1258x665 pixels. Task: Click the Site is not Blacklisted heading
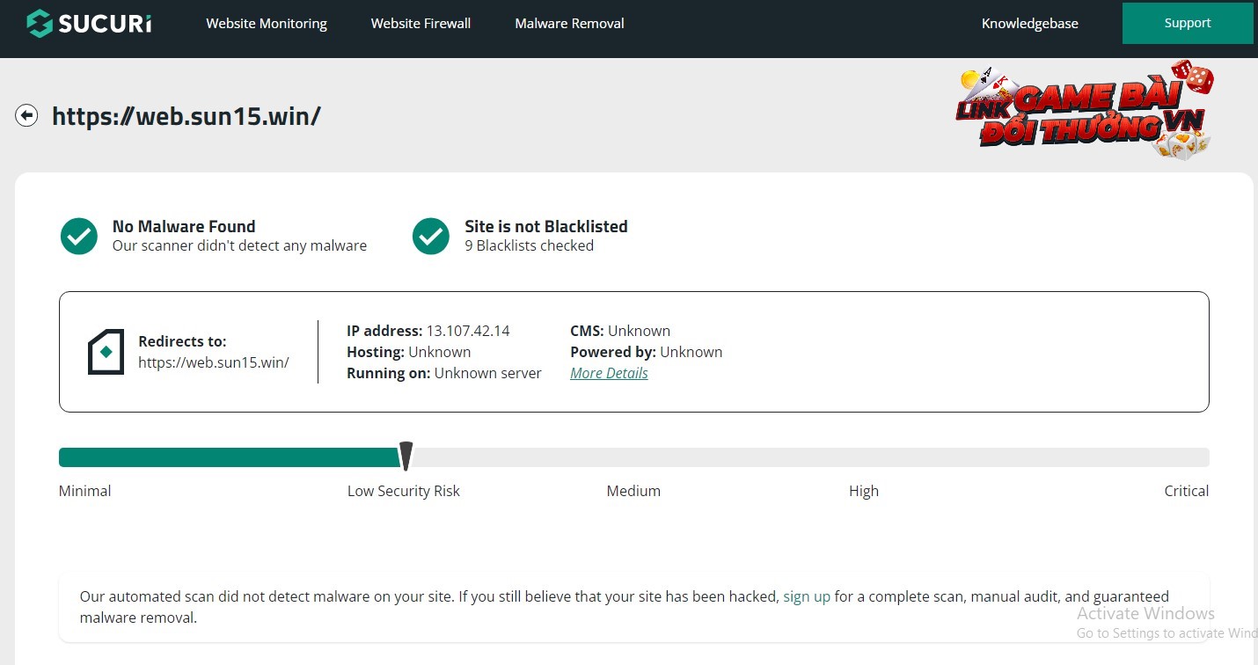(546, 226)
